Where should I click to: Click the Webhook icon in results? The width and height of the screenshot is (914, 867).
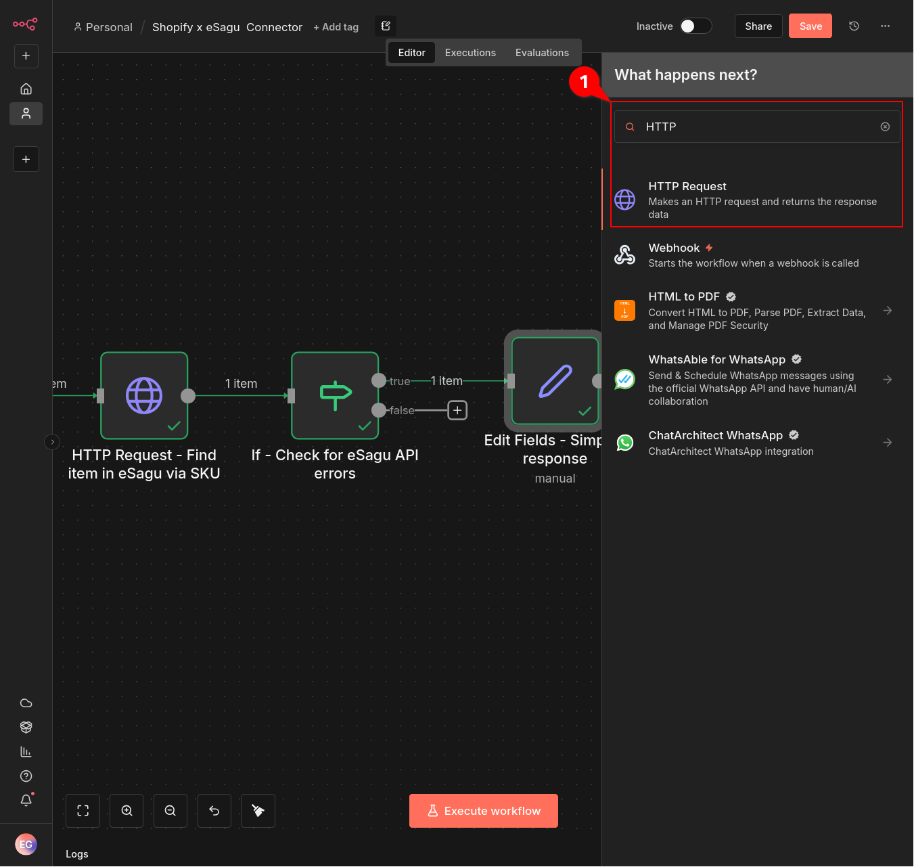tap(624, 255)
